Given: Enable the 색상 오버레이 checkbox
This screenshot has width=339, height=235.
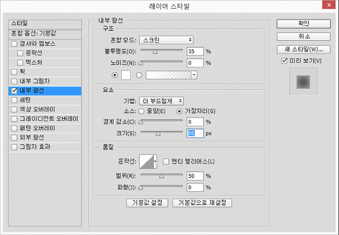Looking at the screenshot, I should click(14, 110).
